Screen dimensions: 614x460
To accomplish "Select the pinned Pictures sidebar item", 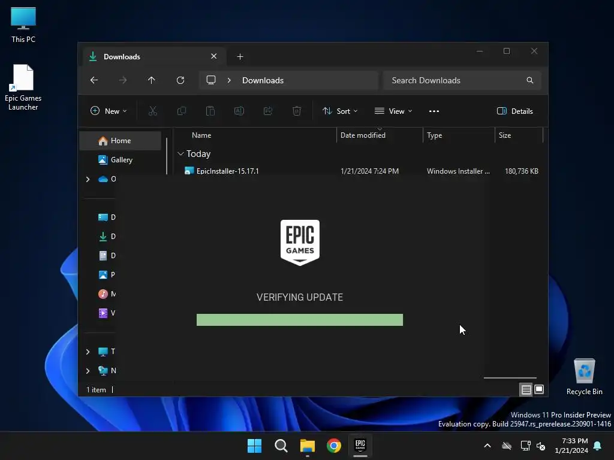I will (107, 274).
